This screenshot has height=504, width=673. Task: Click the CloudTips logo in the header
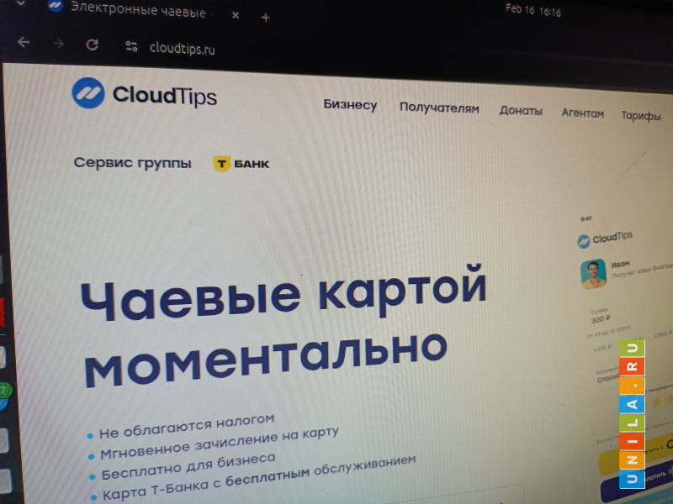pos(144,94)
